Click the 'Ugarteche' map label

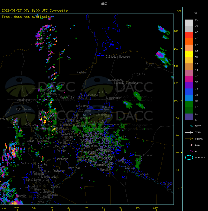point(62,159)
